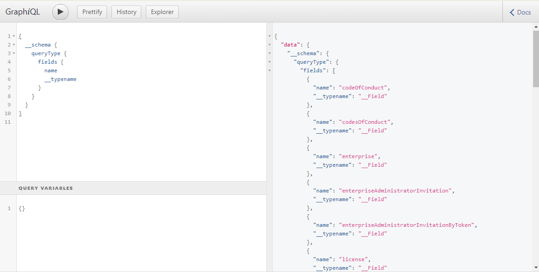Click in the query variables editor at {}
The height and width of the screenshot is (272, 539).
pos(22,208)
